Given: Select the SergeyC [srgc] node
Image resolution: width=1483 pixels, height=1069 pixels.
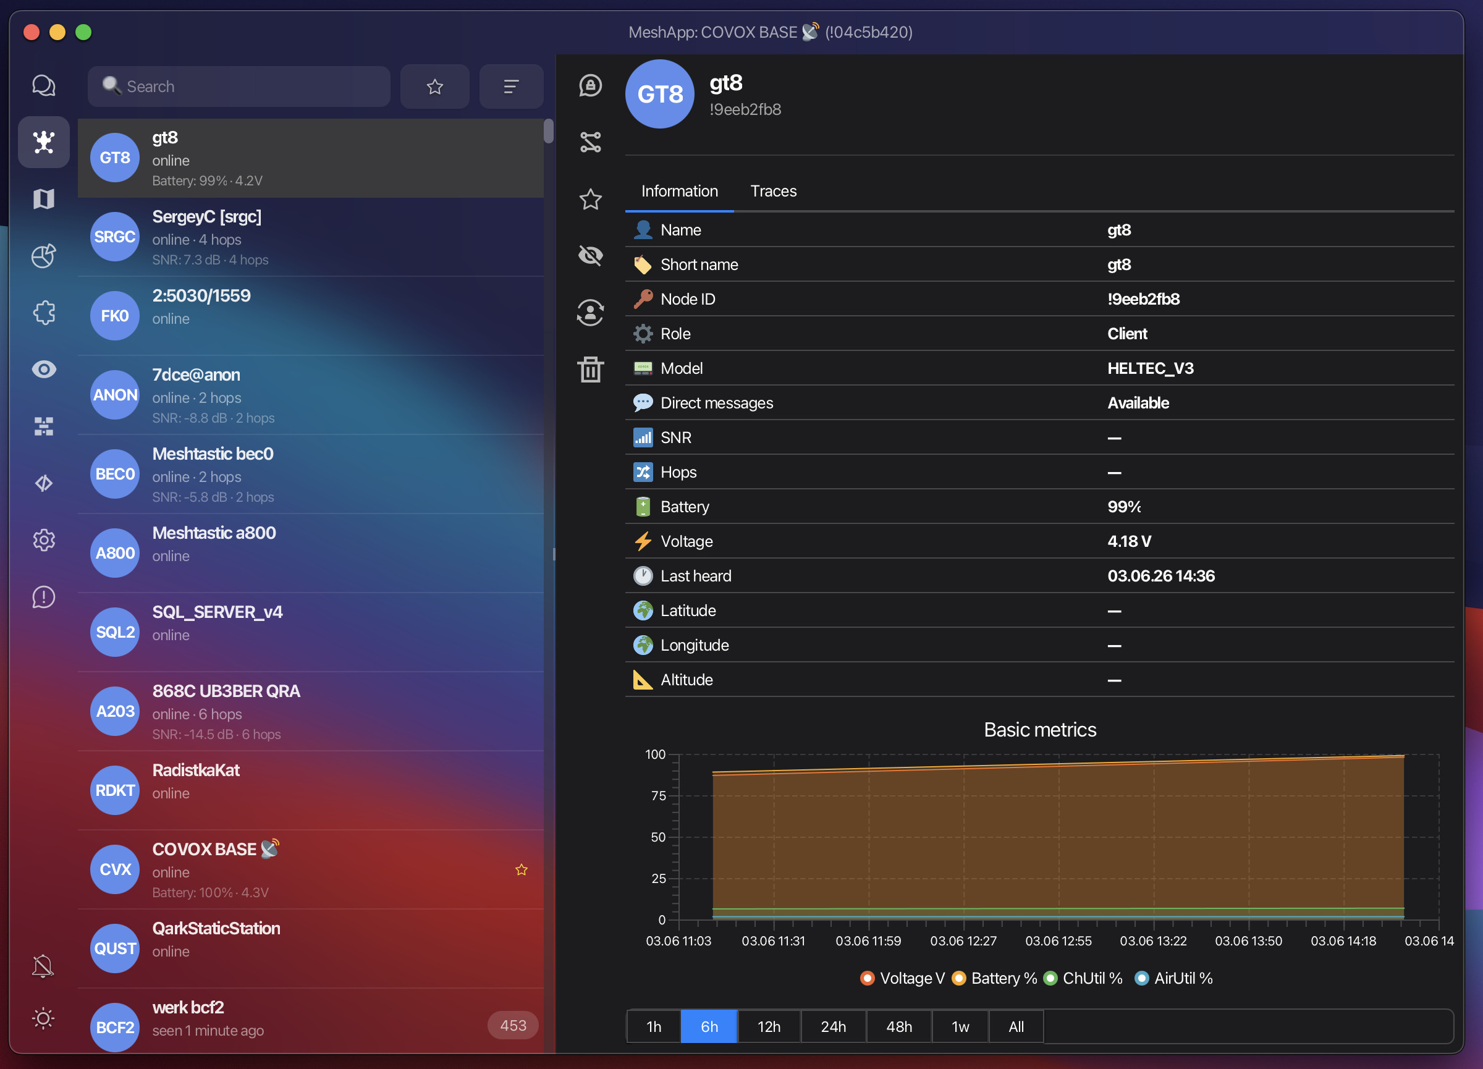Looking at the screenshot, I should (x=311, y=237).
